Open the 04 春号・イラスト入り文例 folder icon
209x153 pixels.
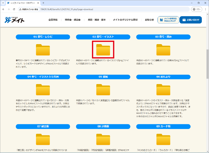[x=43, y=90]
